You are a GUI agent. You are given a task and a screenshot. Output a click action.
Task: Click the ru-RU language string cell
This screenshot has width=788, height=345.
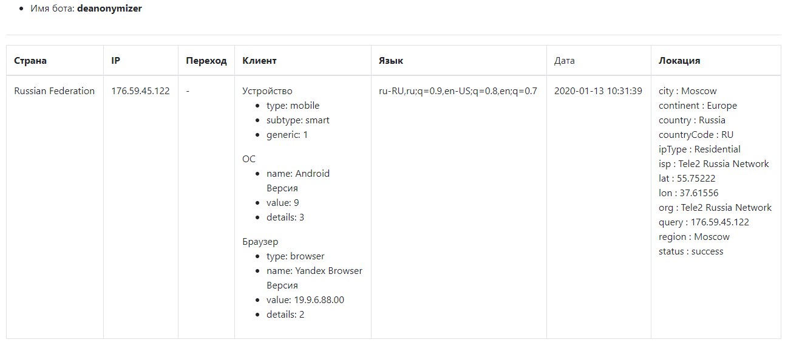[x=458, y=91]
